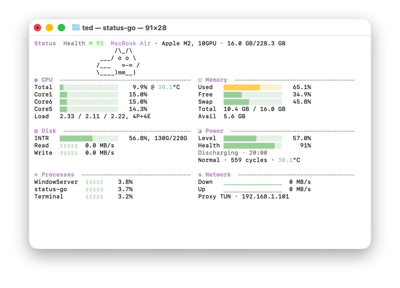Click the Network Up graph line
Screen dimensions: 400x288
tap(253, 192)
